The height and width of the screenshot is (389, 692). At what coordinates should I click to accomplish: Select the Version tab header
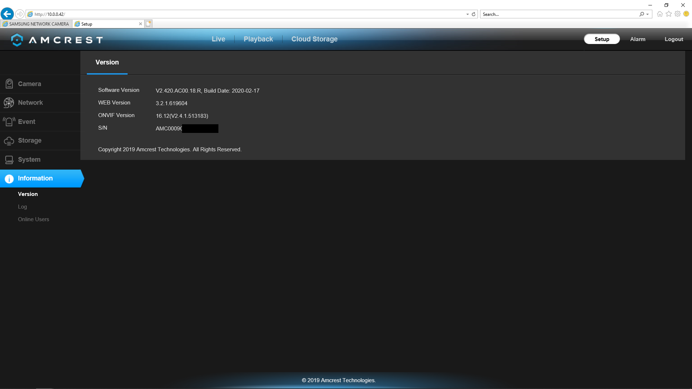pyautogui.click(x=107, y=62)
